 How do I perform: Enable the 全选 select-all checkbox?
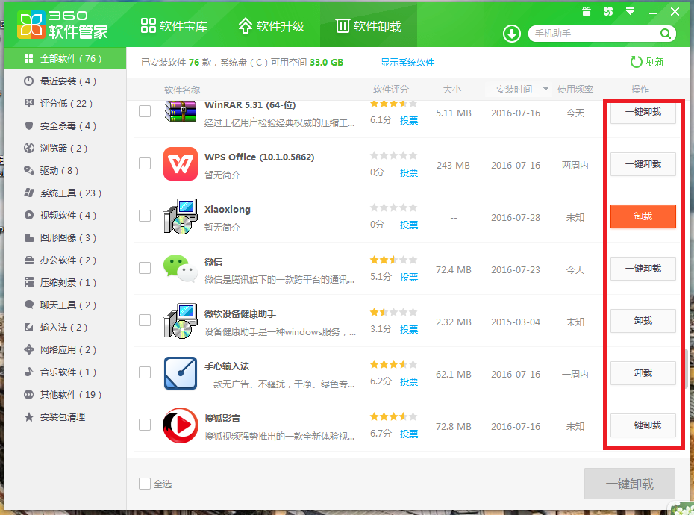[x=145, y=484]
